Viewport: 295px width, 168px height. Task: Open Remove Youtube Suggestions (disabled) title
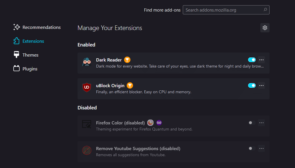click(x=138, y=148)
